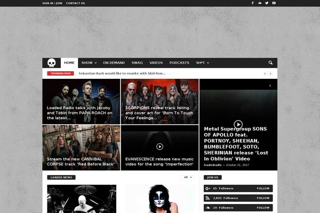This screenshot has width=320, height=213.
Task: Open the ON DEMAND menu item
Action: point(114,63)
